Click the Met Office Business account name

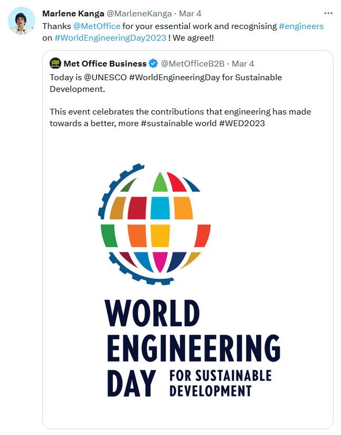tap(105, 64)
